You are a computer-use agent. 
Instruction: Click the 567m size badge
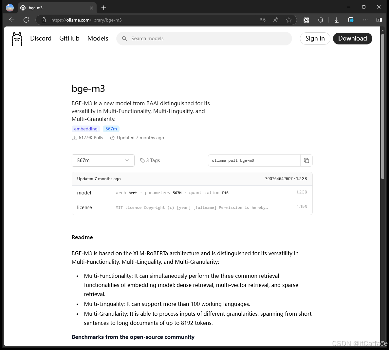click(x=111, y=129)
